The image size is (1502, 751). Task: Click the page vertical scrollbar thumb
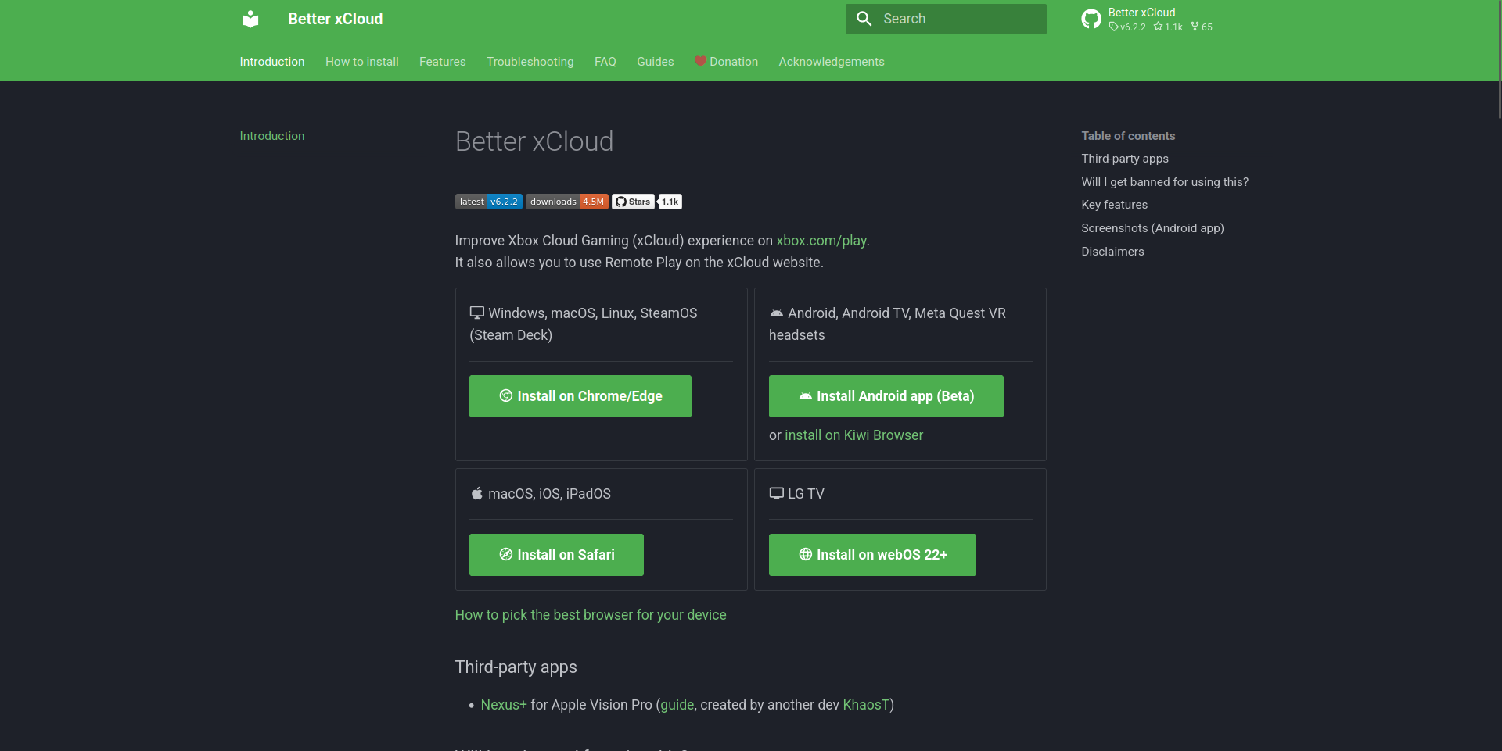pyautogui.click(x=1499, y=59)
